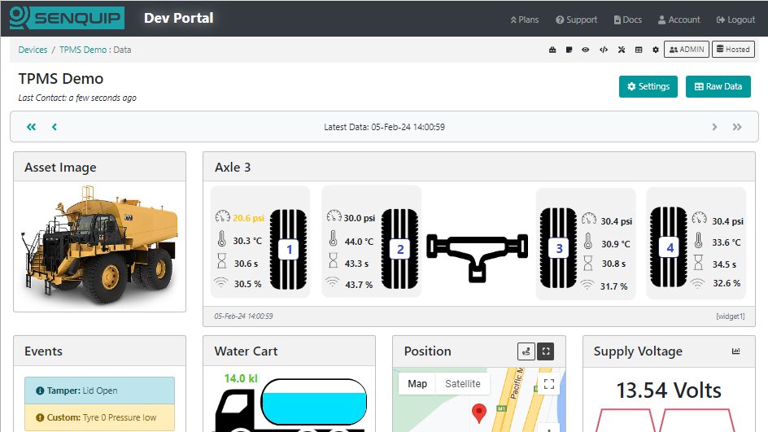Click the Latest Data timestamp text
This screenshot has height=432, width=768.
384,127
